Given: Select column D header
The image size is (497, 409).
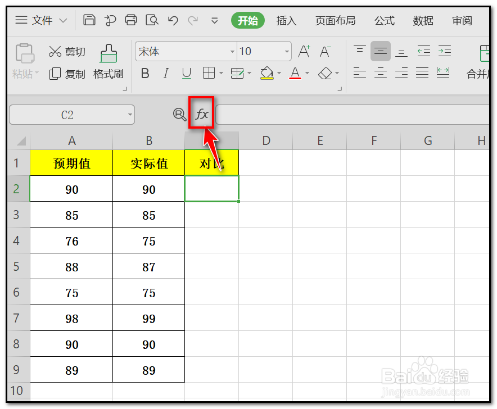Looking at the screenshot, I should (x=266, y=140).
